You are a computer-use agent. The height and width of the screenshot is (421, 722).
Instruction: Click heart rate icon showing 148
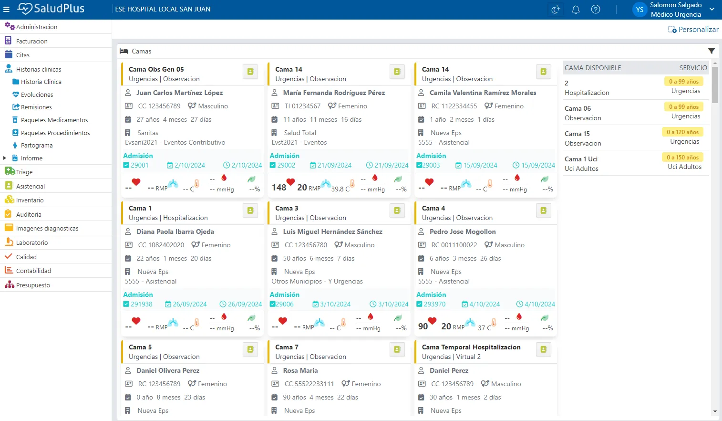[290, 182]
